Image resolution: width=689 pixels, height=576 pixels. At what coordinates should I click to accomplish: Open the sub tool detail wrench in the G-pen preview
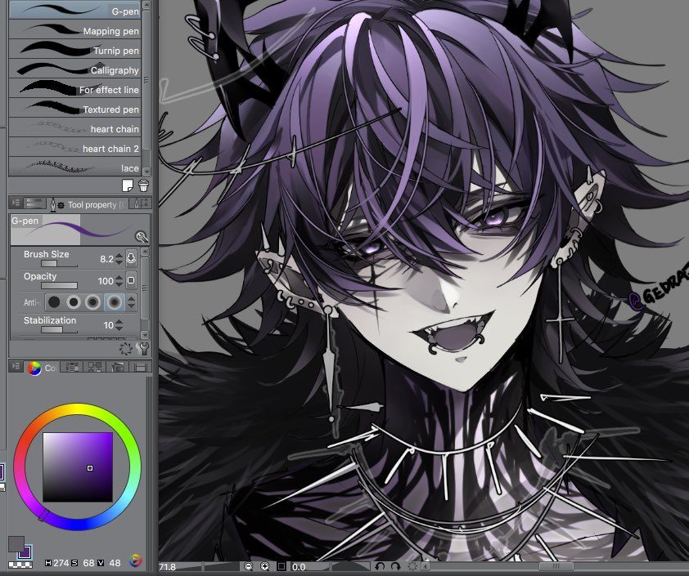pyautogui.click(x=142, y=237)
